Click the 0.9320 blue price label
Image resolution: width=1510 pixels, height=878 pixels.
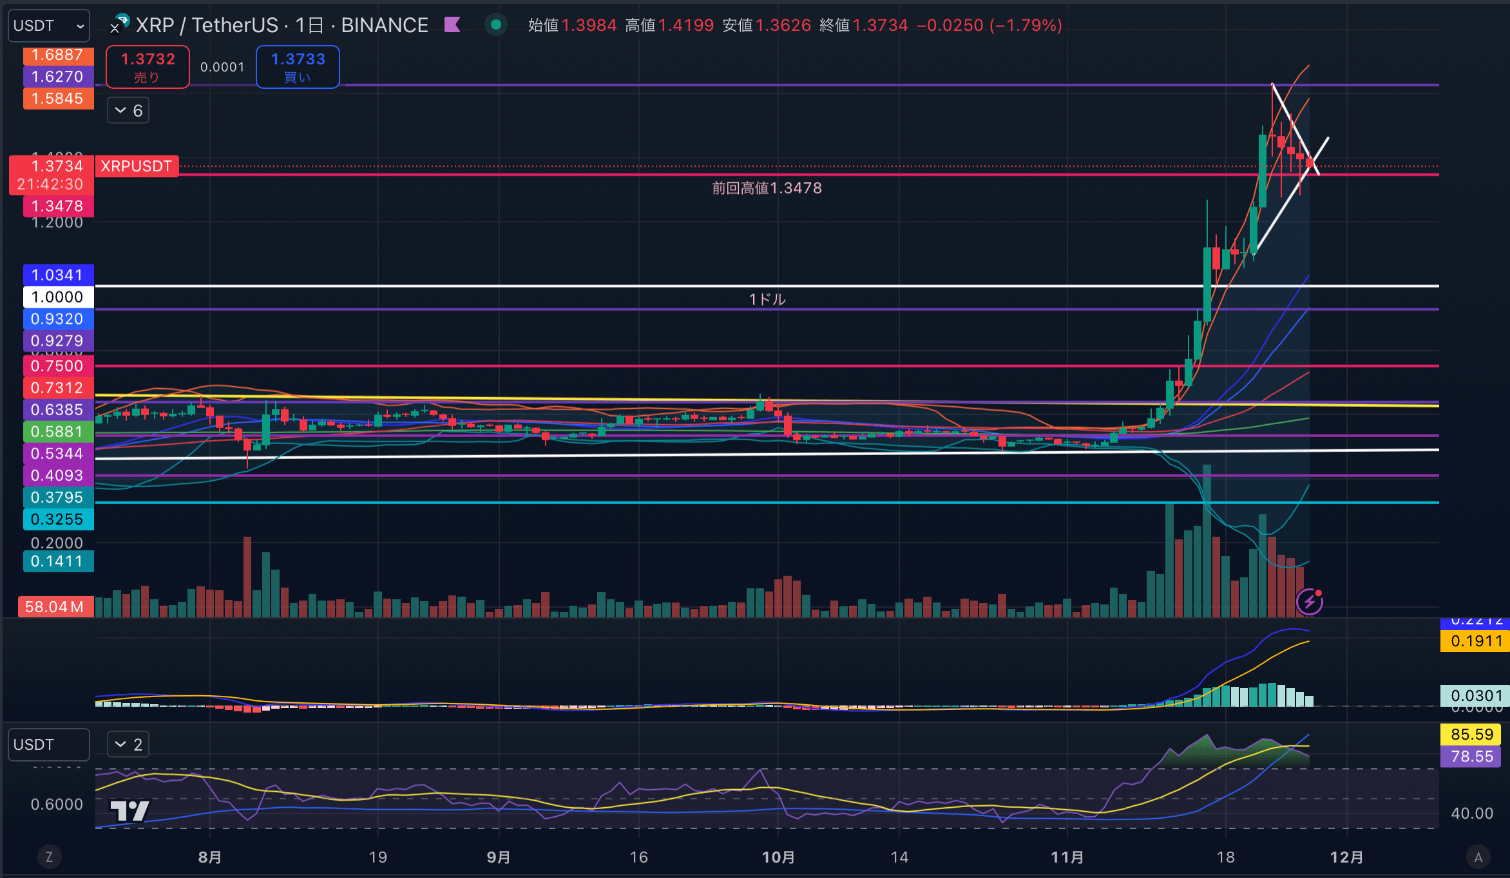click(59, 319)
